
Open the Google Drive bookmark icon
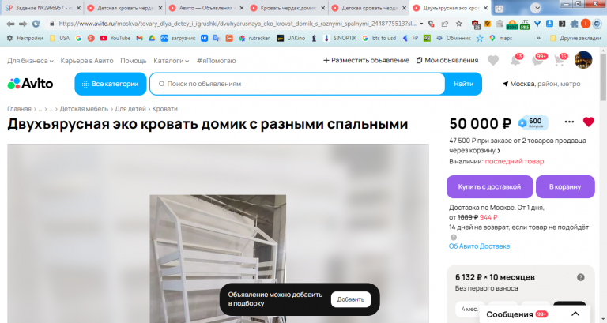pos(152,38)
